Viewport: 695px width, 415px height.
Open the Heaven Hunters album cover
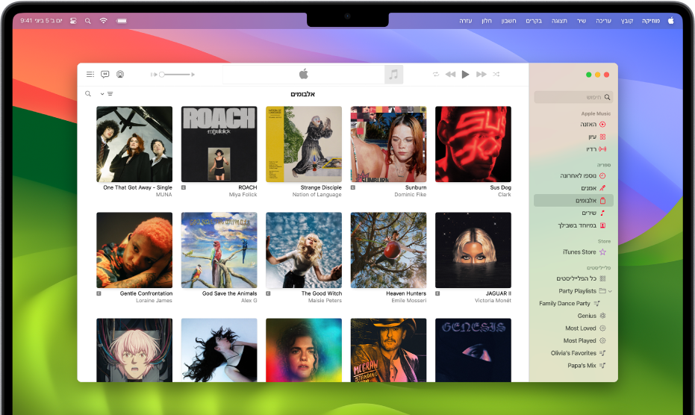click(x=388, y=250)
